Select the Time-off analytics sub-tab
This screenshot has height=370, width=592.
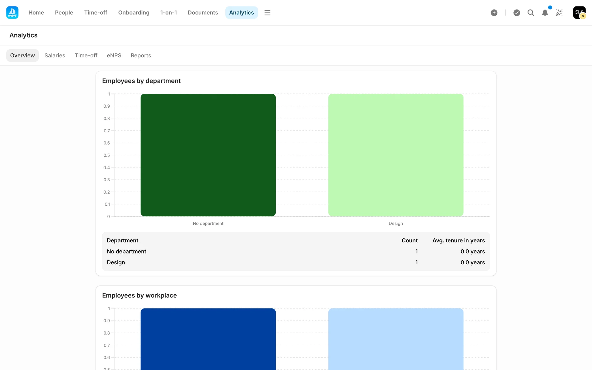click(86, 55)
